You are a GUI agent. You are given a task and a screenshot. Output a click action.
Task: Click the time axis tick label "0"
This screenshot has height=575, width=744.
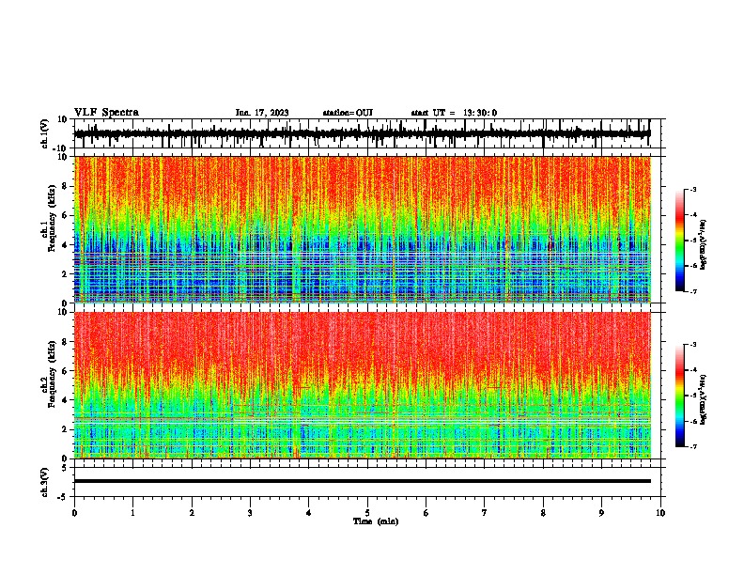74,513
